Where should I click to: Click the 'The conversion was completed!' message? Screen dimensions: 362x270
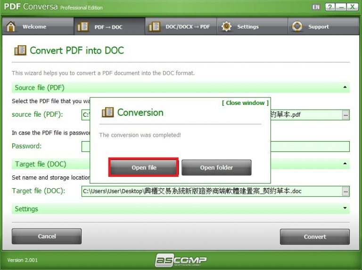tap(140, 135)
